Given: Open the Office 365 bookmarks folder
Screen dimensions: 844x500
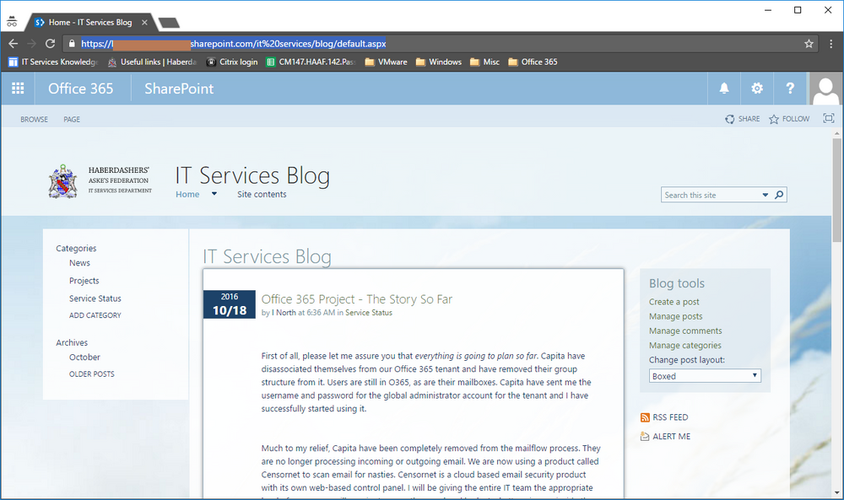Looking at the screenshot, I should coord(533,62).
